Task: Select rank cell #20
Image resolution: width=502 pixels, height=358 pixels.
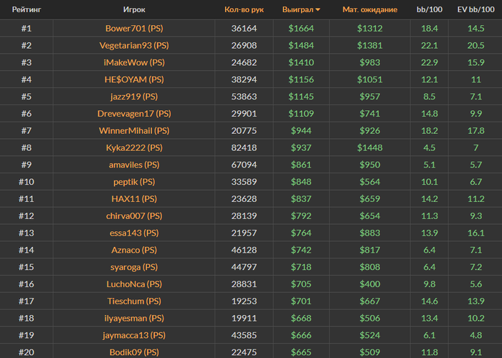Action: 27,352
